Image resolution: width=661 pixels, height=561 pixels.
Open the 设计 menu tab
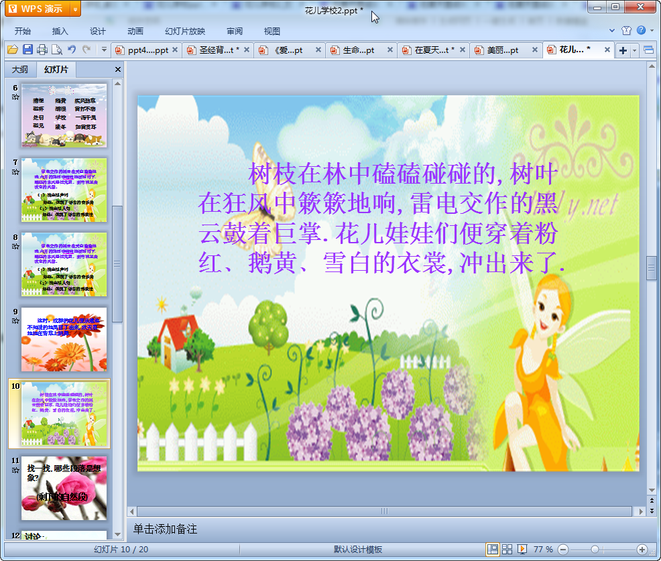coord(97,32)
